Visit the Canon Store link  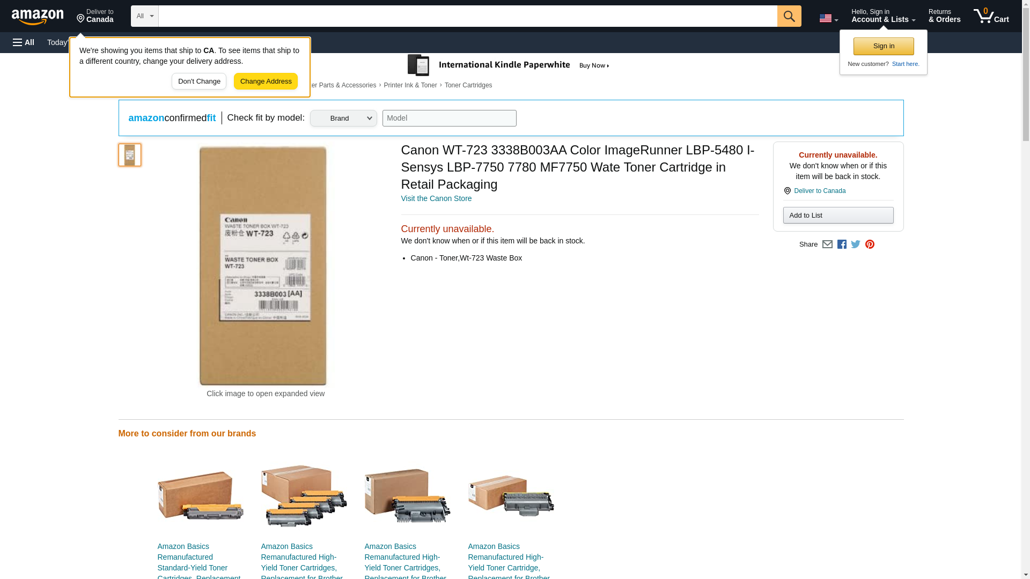coord(436,198)
